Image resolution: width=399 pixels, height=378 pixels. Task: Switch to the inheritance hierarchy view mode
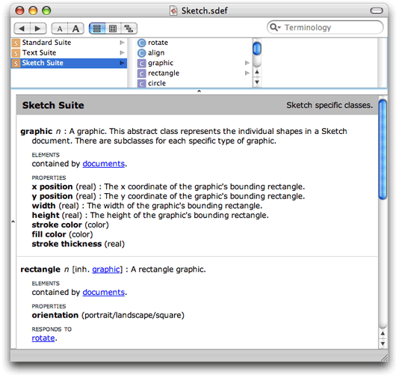(129, 28)
